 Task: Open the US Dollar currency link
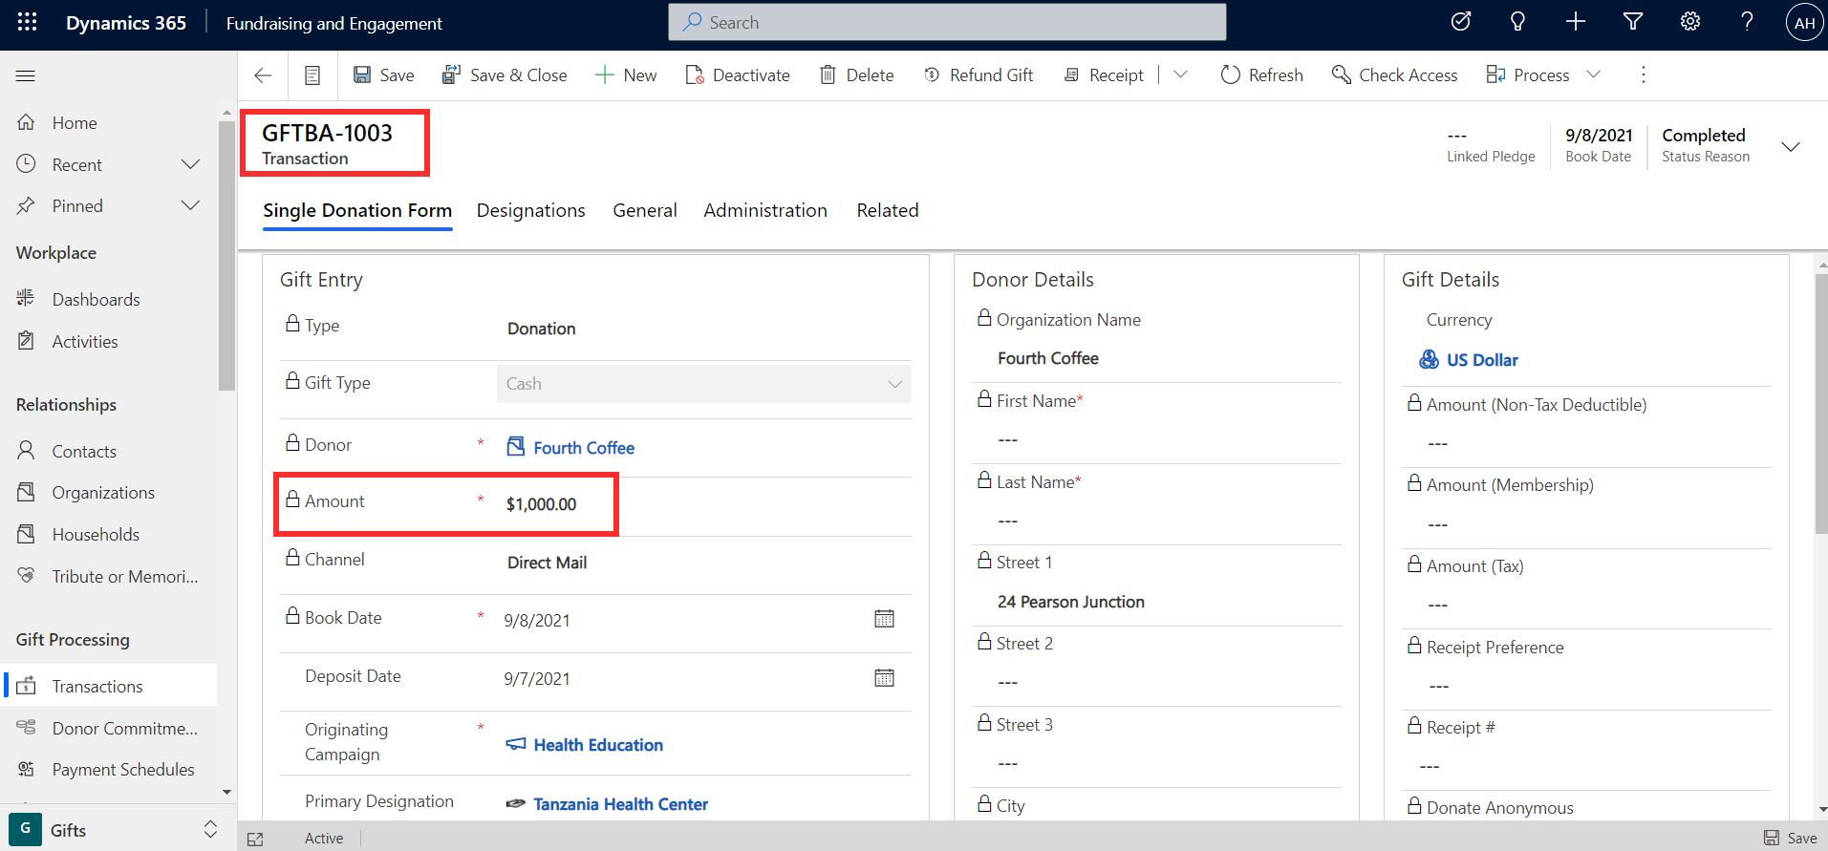pos(1482,360)
